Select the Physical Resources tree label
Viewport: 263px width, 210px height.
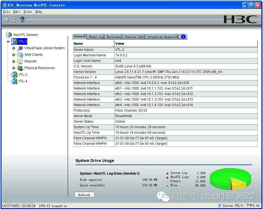pos(40,68)
